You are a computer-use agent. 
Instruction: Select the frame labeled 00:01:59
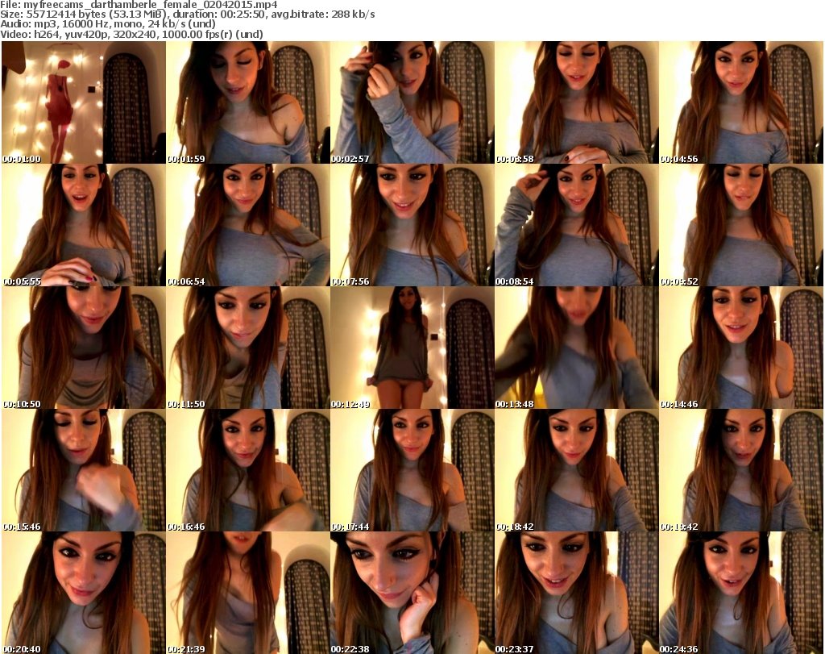(x=248, y=102)
